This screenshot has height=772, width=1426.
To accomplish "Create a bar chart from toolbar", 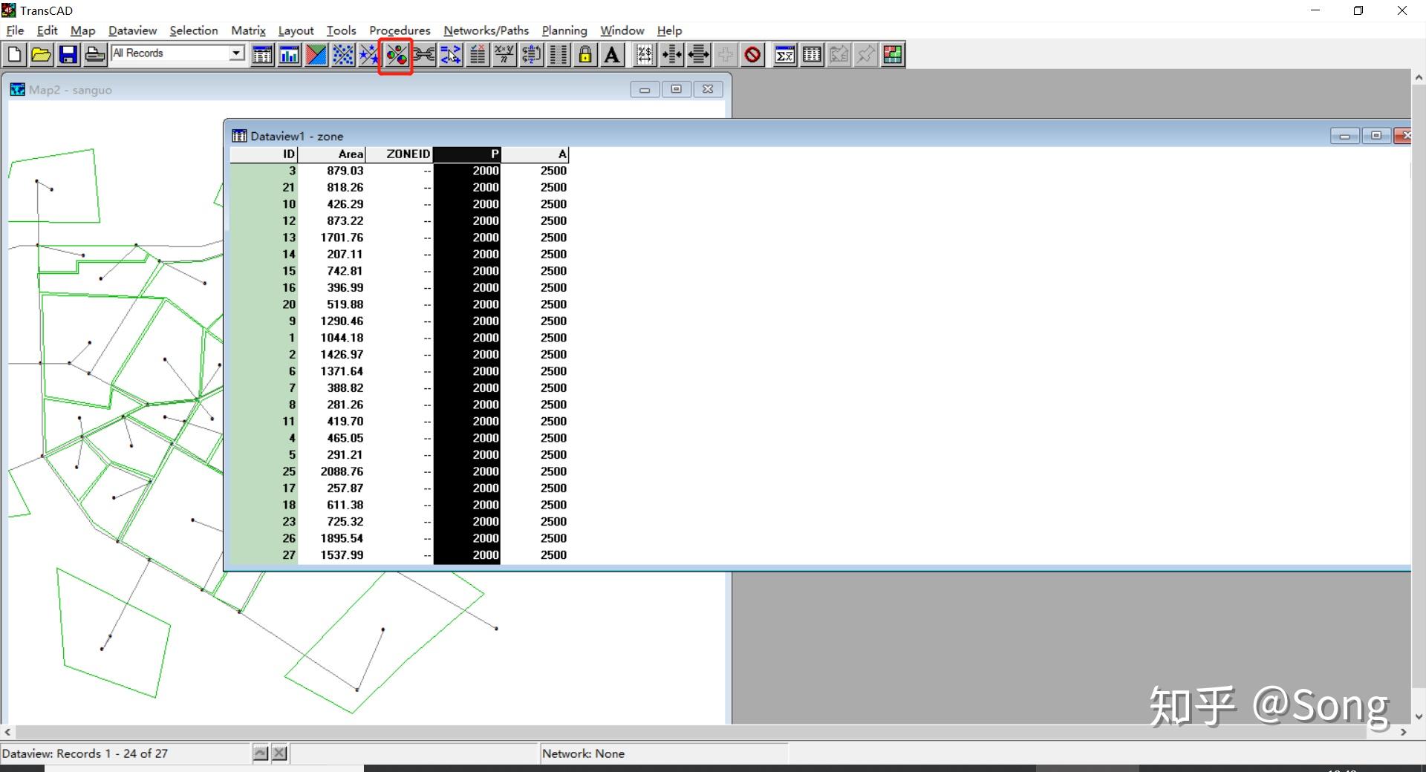I will point(289,54).
